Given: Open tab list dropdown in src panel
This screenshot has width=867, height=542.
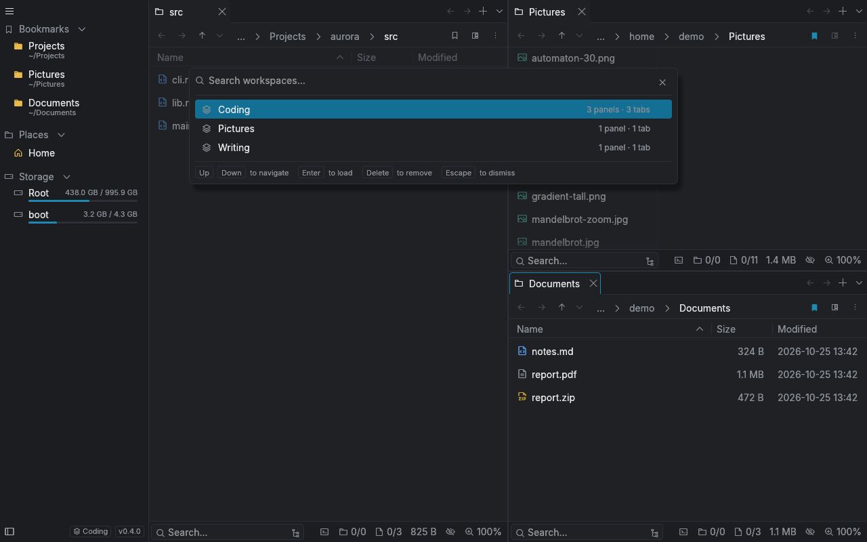Looking at the screenshot, I should pos(500,12).
